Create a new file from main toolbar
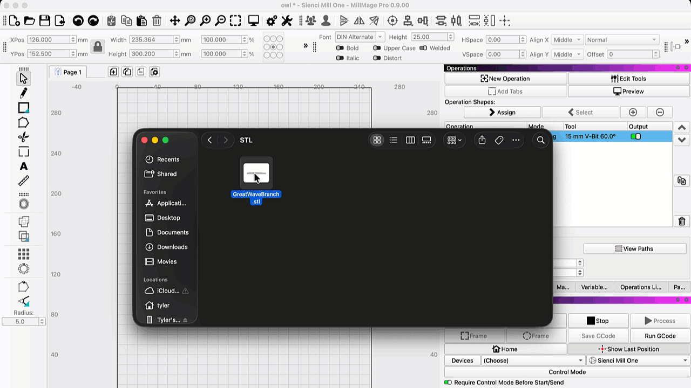Image resolution: width=691 pixels, height=388 pixels. [15, 21]
